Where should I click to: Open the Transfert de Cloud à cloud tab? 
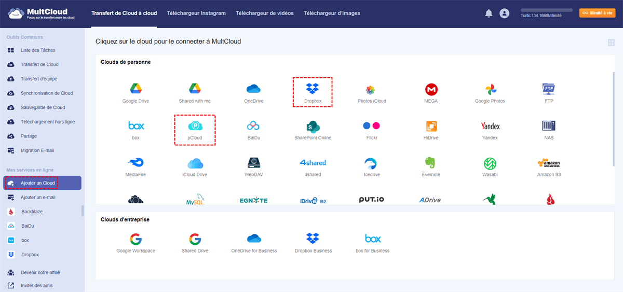[x=124, y=13]
